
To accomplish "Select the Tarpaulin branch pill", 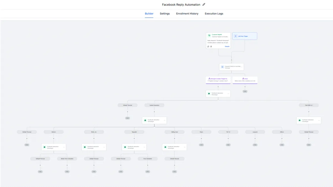I will [134, 132].
